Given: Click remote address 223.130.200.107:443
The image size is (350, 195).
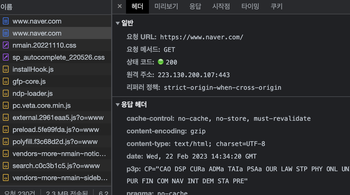Looking at the screenshot, I should point(194,75).
